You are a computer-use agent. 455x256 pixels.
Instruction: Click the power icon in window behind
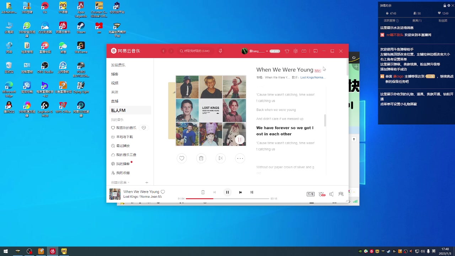tap(354, 58)
